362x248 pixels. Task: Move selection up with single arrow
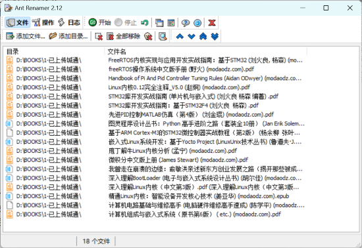click(x=180, y=36)
